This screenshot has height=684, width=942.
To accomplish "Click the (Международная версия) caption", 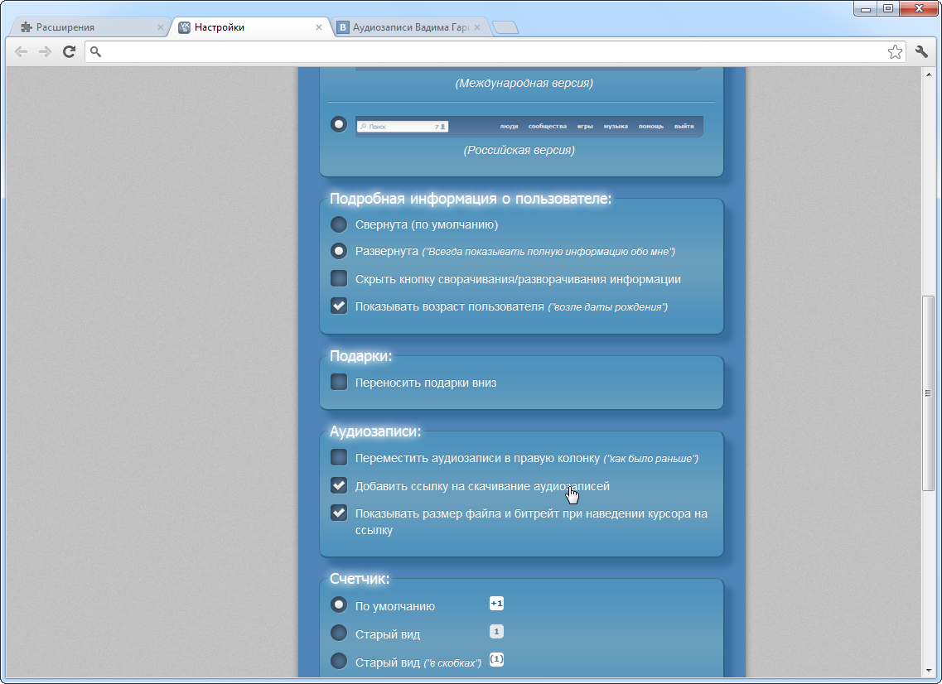I will tap(524, 83).
